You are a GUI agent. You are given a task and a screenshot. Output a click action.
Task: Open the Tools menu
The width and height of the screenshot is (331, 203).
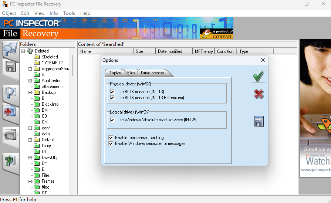coord(69,13)
